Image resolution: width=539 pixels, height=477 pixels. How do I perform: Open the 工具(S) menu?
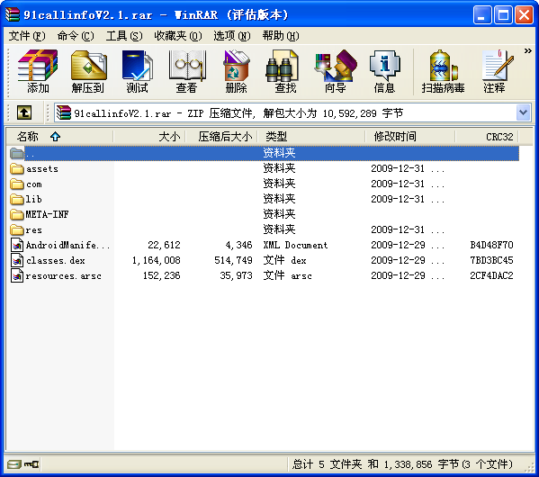(124, 36)
